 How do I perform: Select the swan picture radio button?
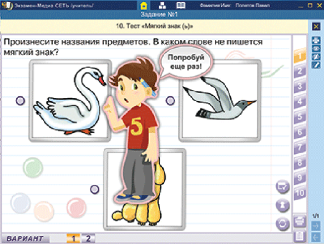click(20, 101)
